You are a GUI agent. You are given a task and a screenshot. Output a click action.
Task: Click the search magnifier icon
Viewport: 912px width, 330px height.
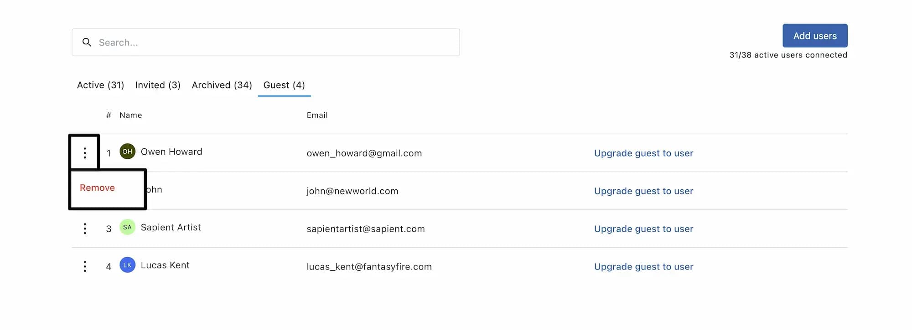(x=87, y=42)
